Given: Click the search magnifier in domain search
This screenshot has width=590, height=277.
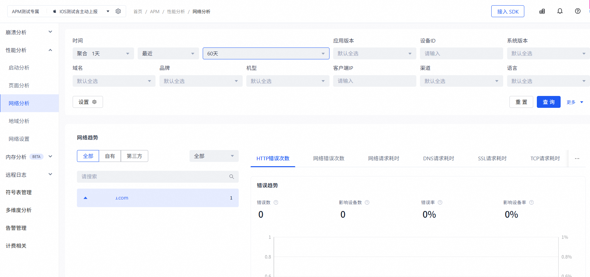Looking at the screenshot, I should pos(232,177).
